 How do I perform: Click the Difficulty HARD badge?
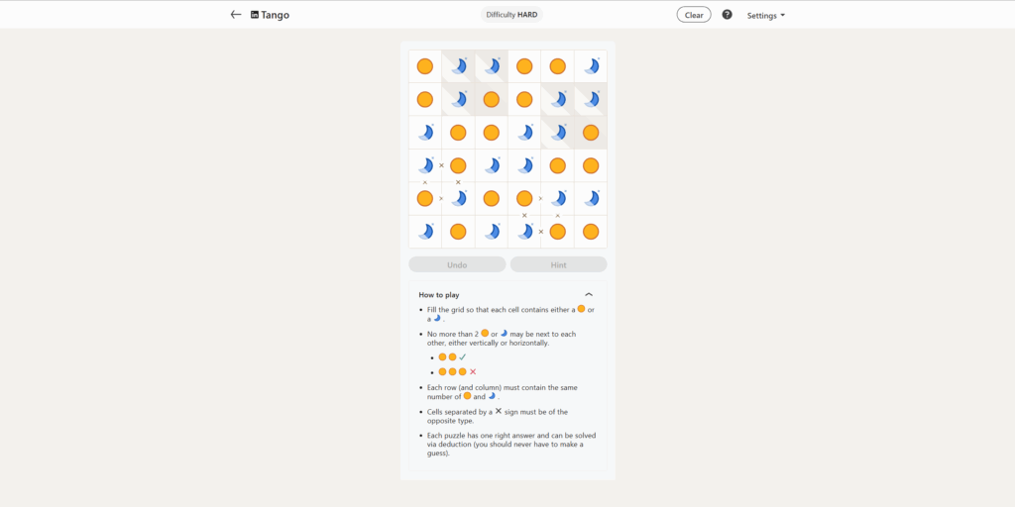pos(512,15)
